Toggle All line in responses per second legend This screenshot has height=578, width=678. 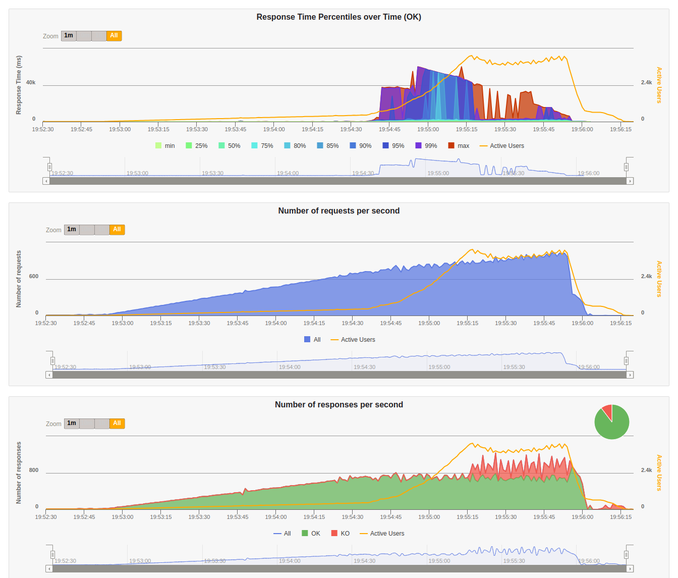(282, 534)
